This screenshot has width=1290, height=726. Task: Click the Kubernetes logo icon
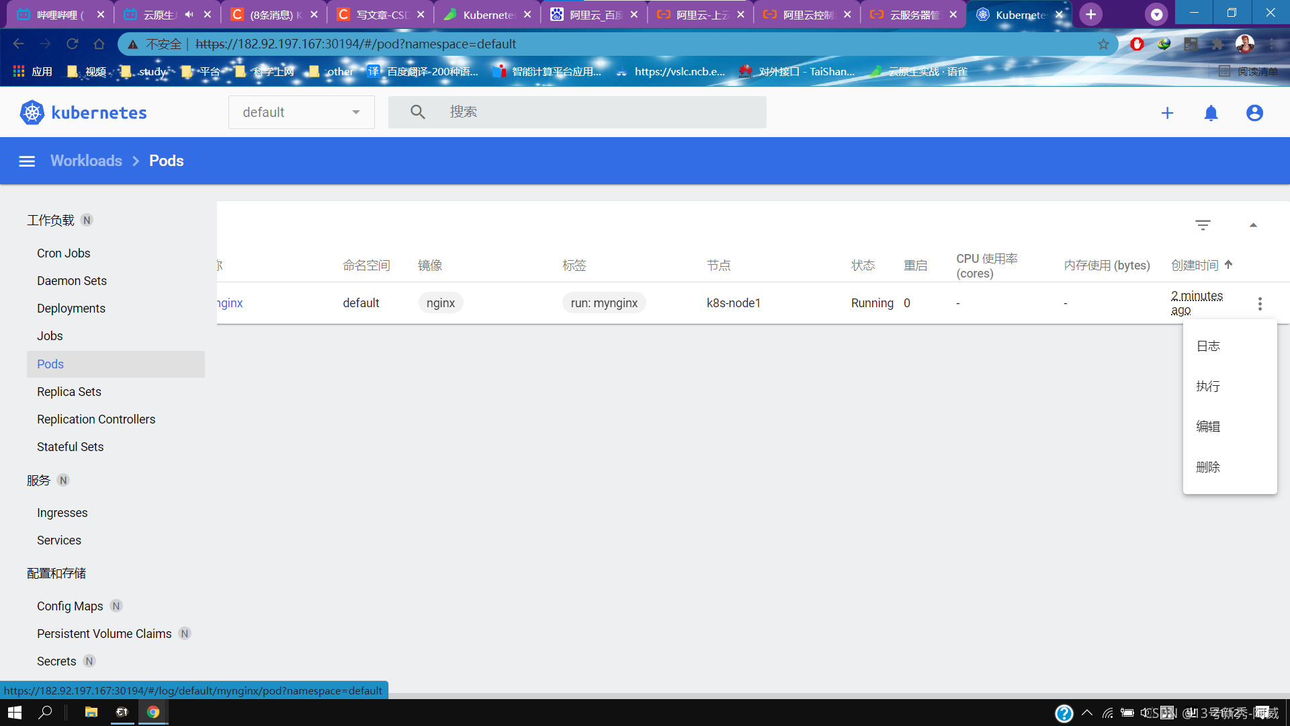point(32,112)
